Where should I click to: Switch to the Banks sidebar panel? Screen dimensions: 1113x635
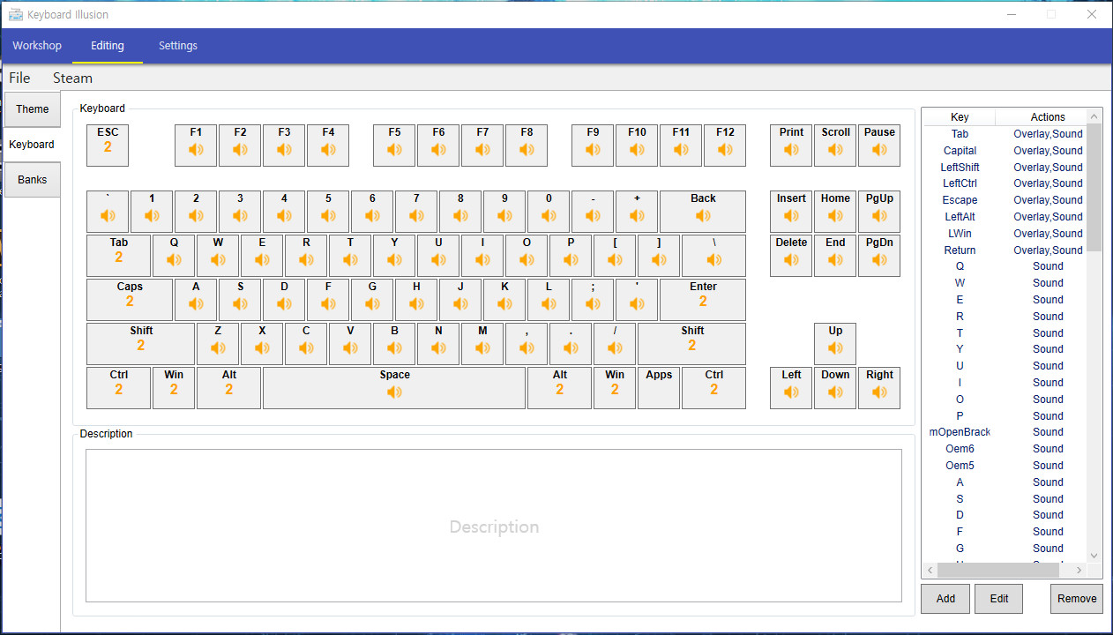coord(32,179)
